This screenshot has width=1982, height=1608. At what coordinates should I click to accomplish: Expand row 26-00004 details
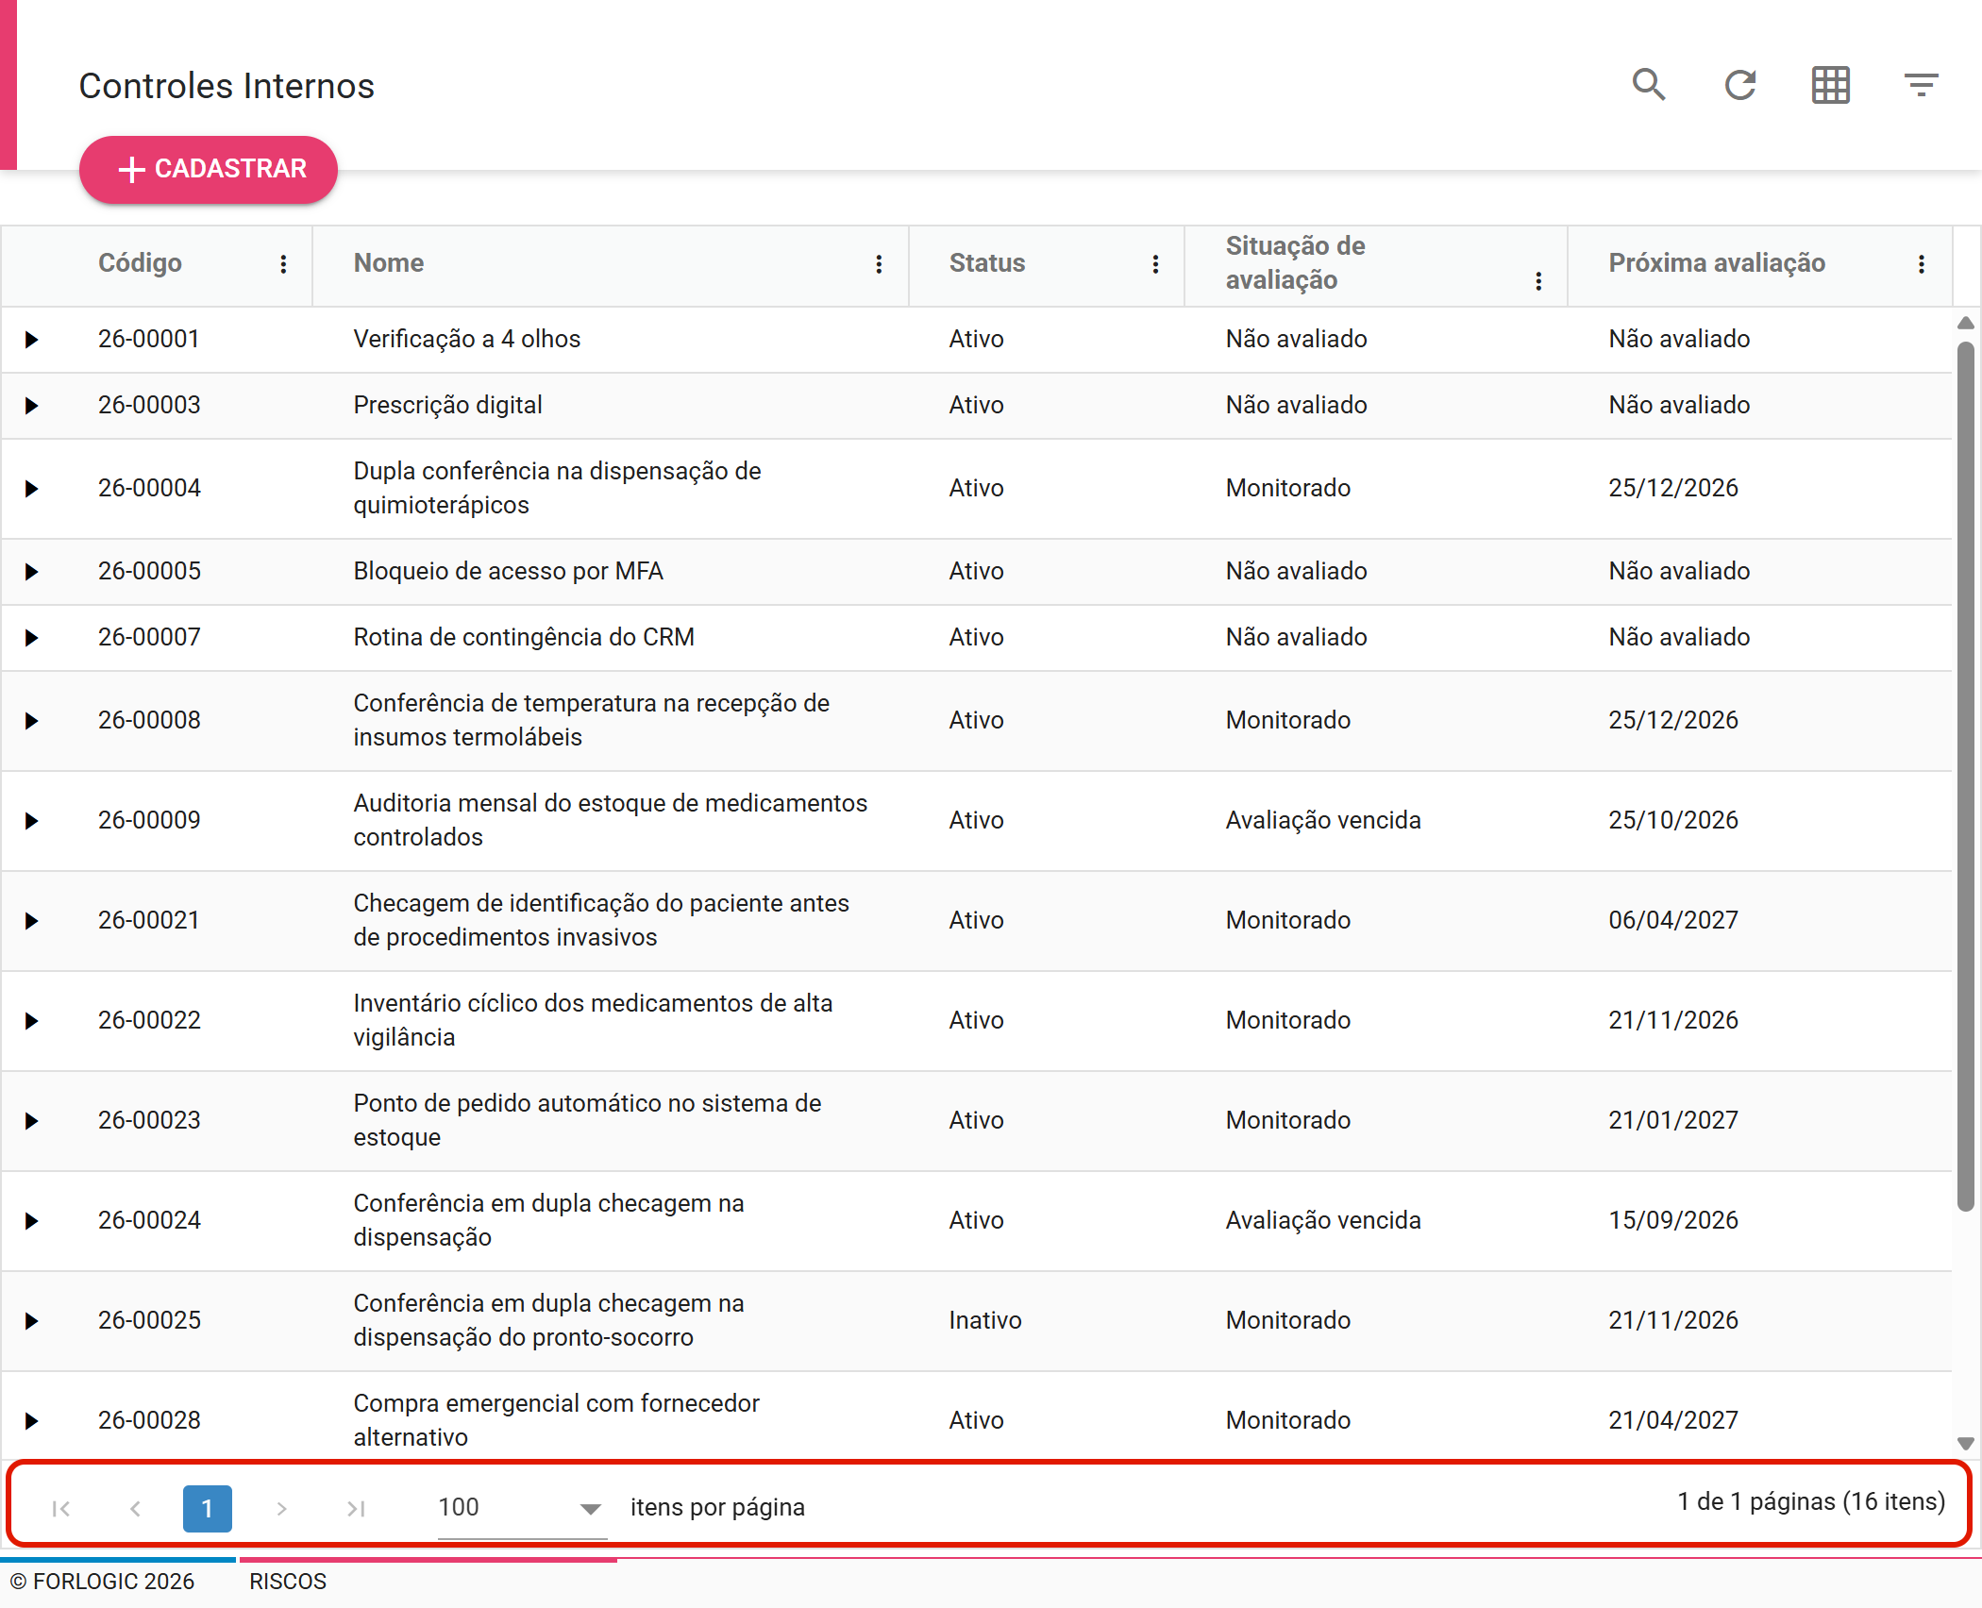[31, 489]
